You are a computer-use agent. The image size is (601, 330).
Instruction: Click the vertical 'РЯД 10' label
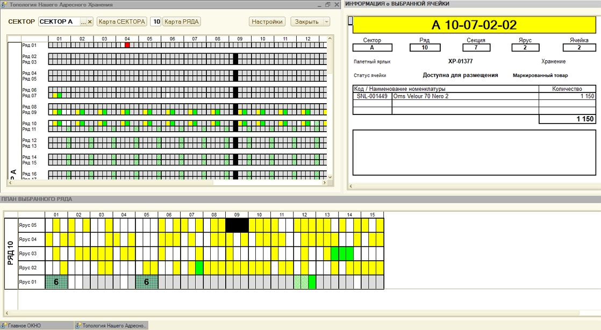(x=11, y=253)
